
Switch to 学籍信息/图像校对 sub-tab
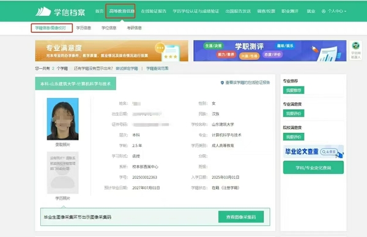point(51,28)
